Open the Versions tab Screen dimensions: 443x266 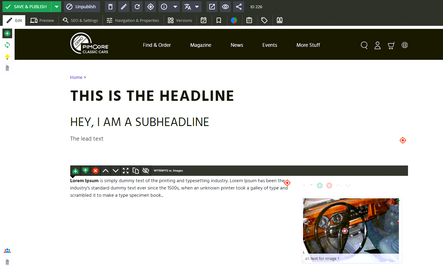pyautogui.click(x=180, y=20)
